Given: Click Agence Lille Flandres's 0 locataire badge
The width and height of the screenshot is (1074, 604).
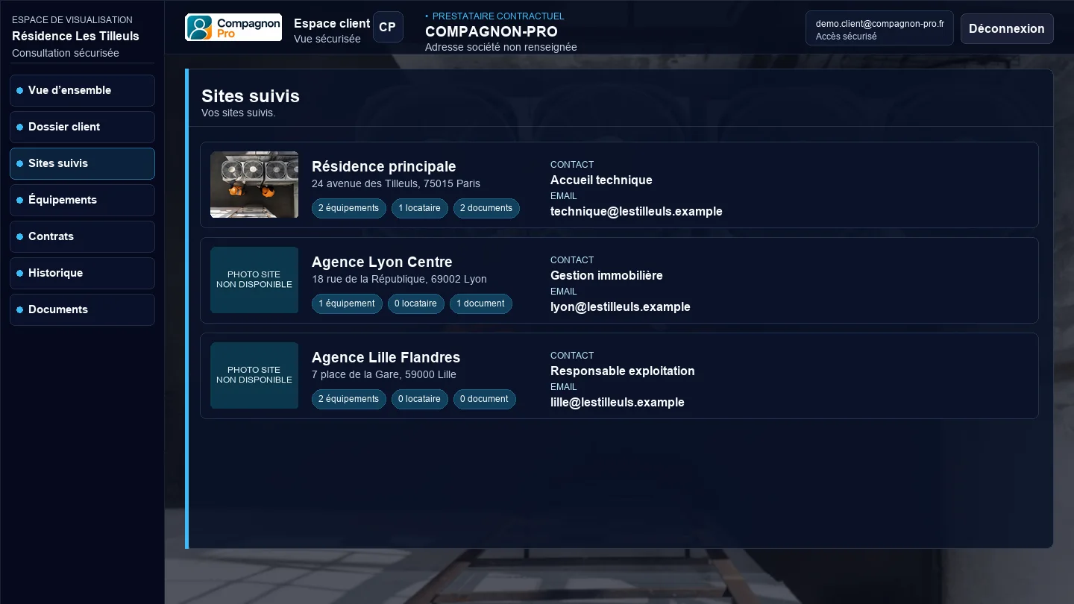Looking at the screenshot, I should click(x=420, y=399).
